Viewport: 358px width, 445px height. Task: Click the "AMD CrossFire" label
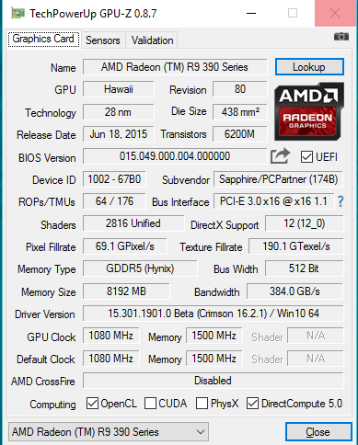click(x=43, y=382)
